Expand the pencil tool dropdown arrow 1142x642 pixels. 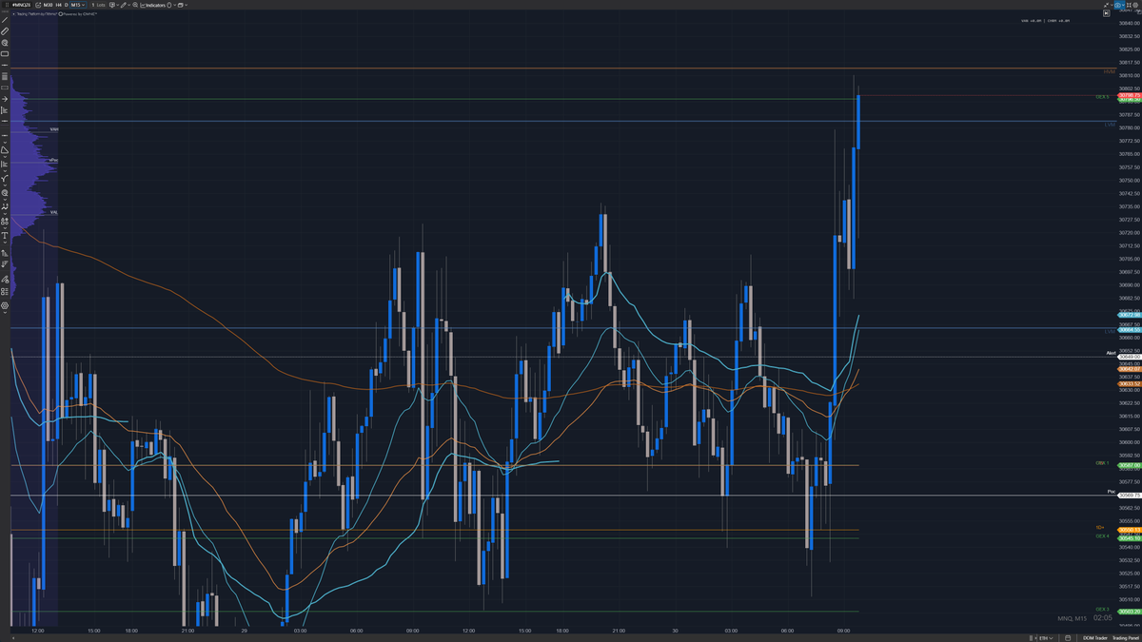tap(129, 5)
